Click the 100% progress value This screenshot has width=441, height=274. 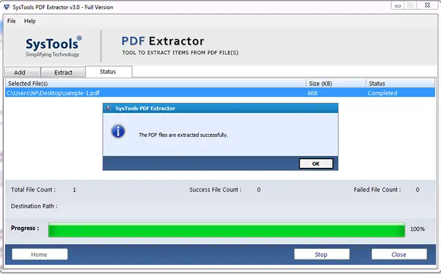[417, 229]
